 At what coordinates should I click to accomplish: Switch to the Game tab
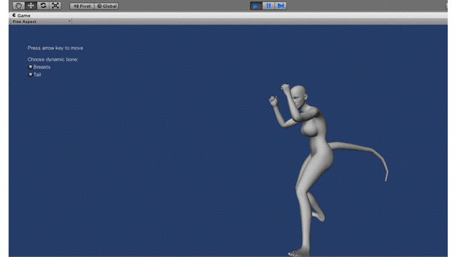tap(21, 16)
